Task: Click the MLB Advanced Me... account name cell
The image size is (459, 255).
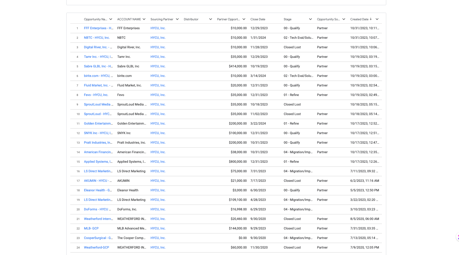Action: tap(132, 229)
